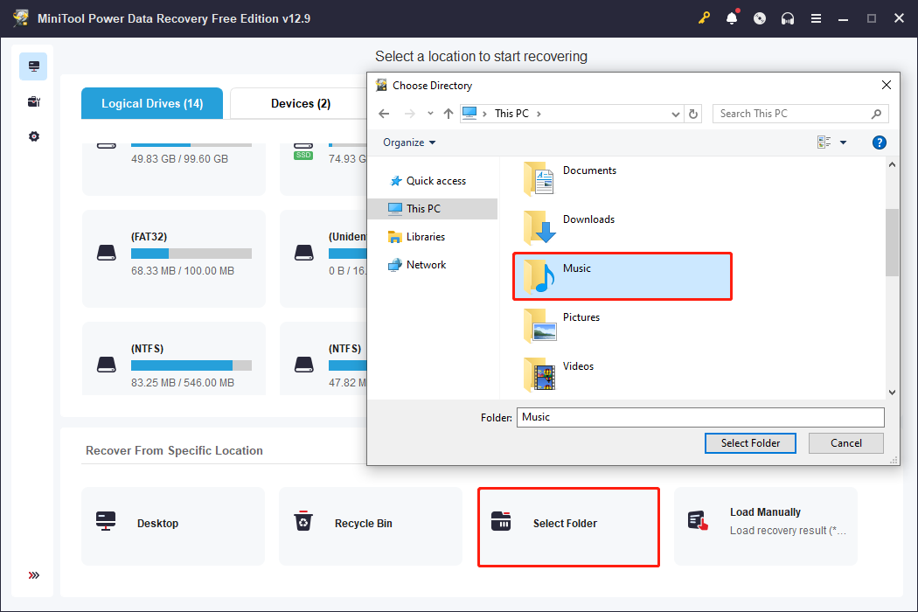Open the dialog help icon
Screen dimensions: 918x612
[879, 143]
